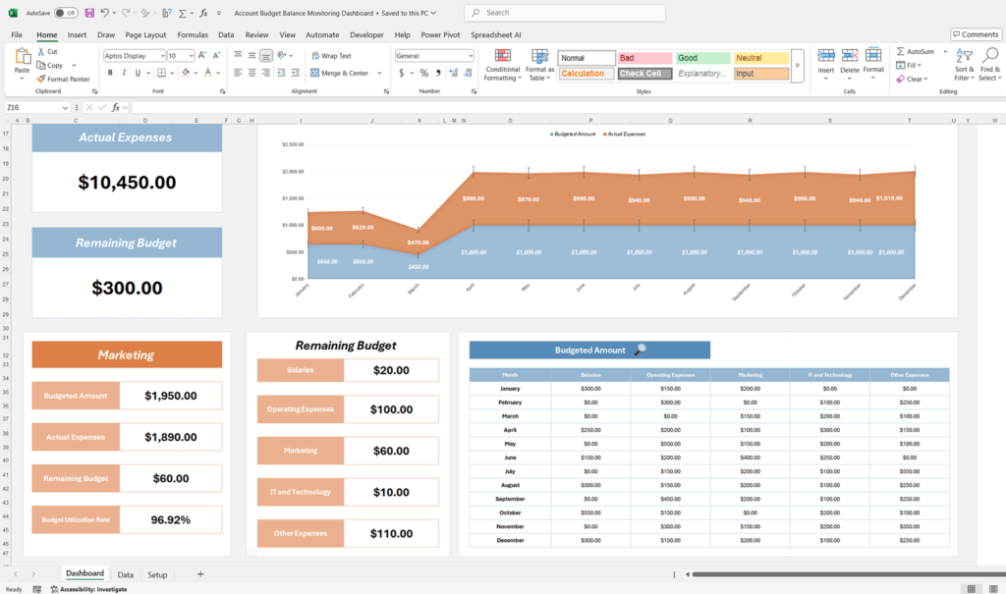Click AutoSum in Editing group
This screenshot has width=1006, height=594.
click(916, 51)
